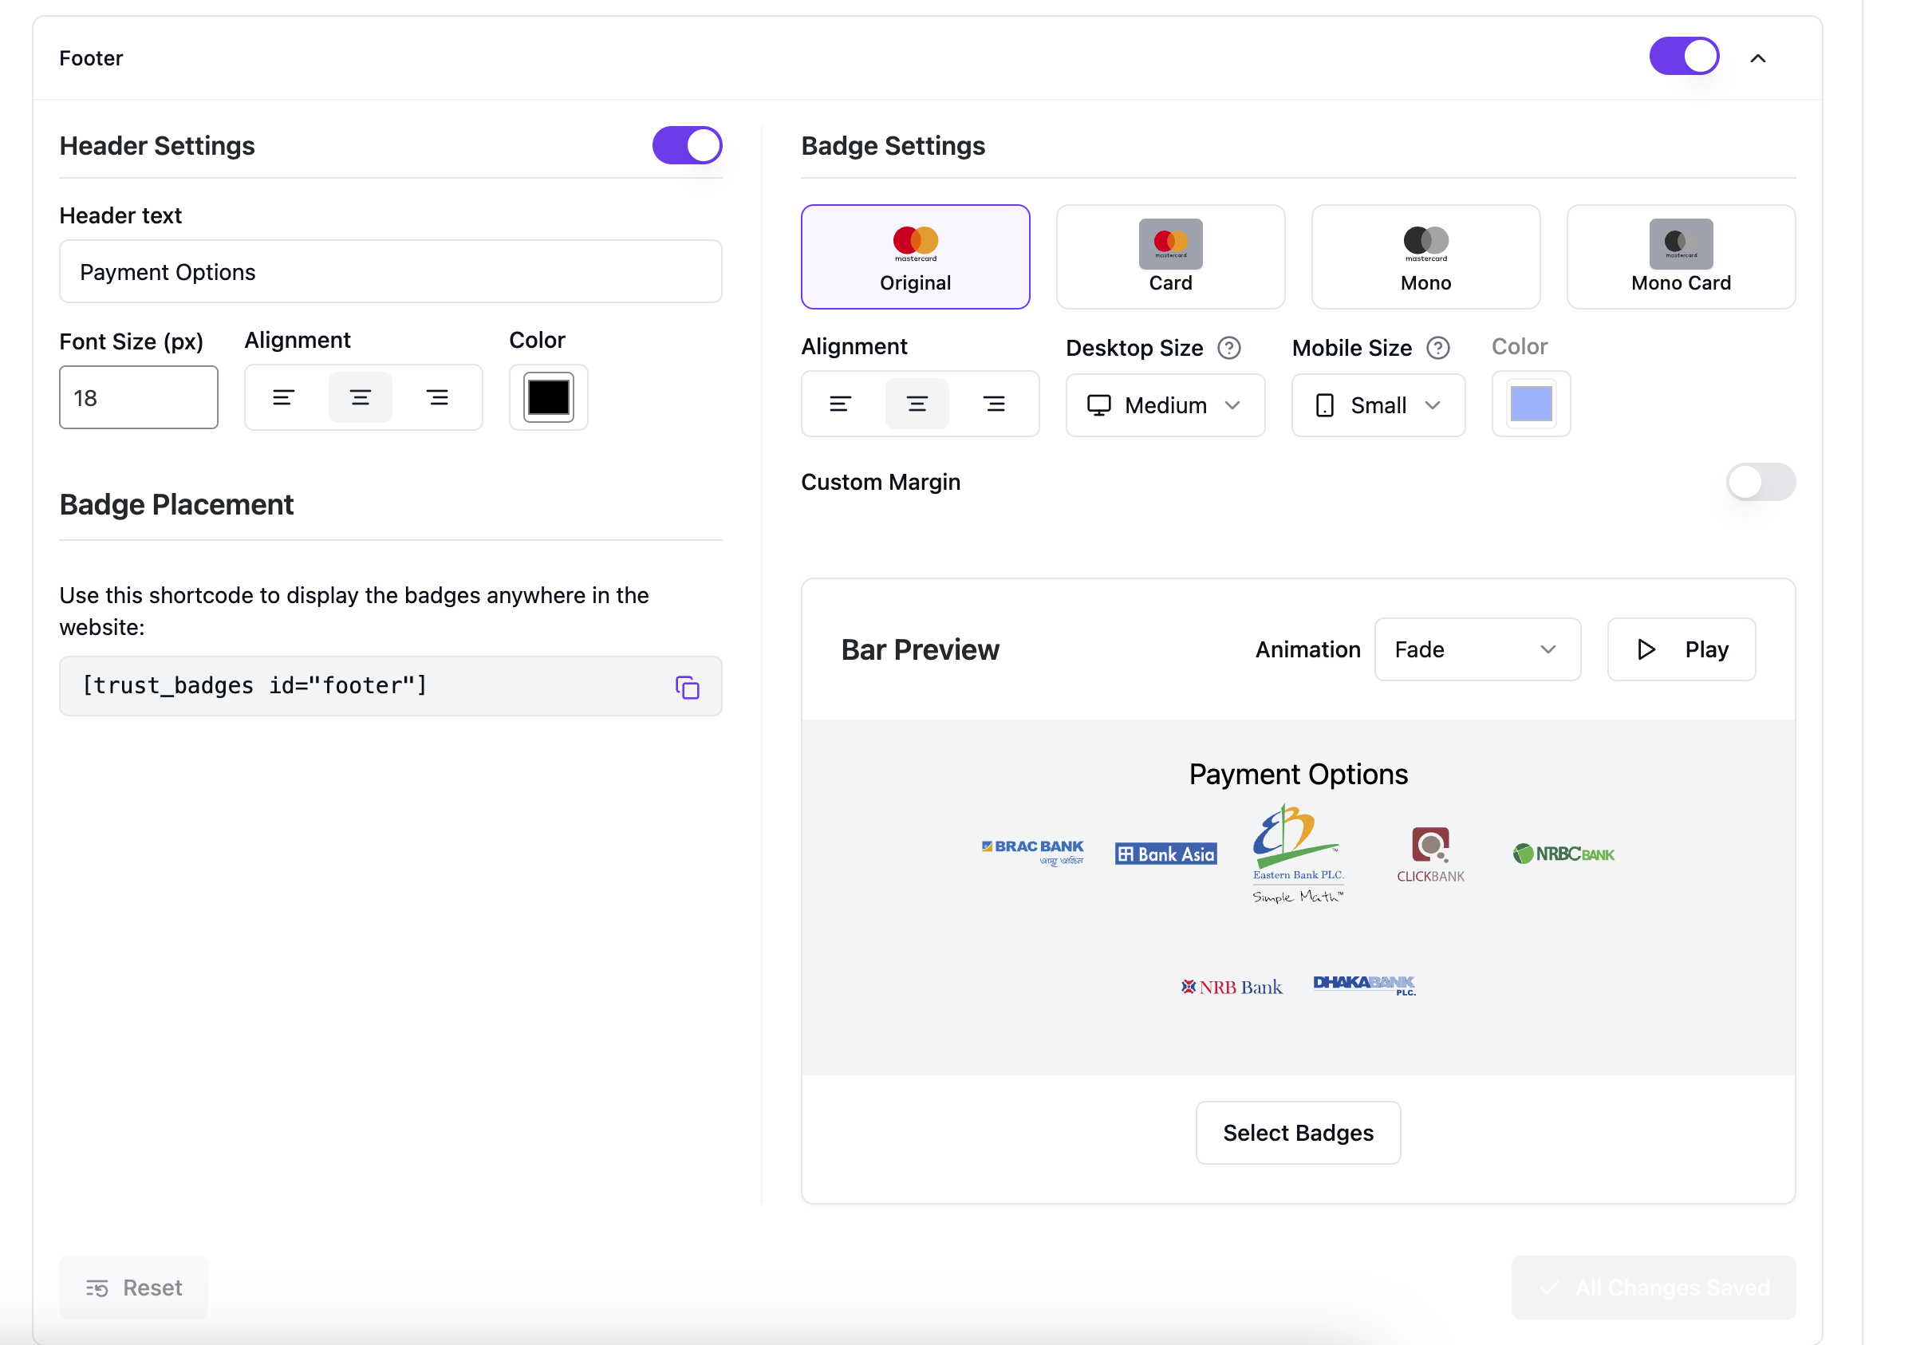Click the Select Badges button
Image resolution: width=1932 pixels, height=1345 pixels.
click(1298, 1133)
